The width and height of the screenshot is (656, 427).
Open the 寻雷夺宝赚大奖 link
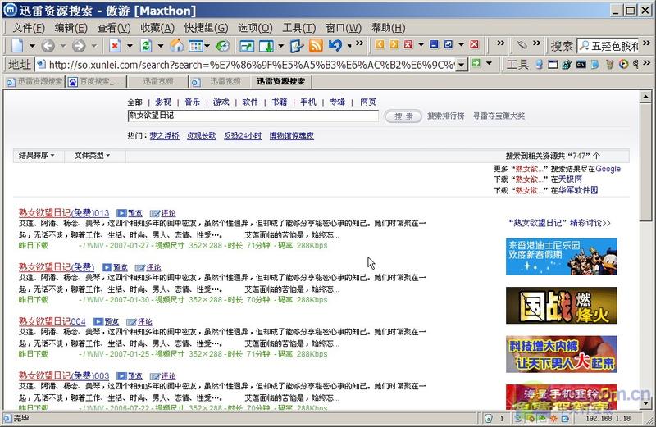click(x=499, y=116)
